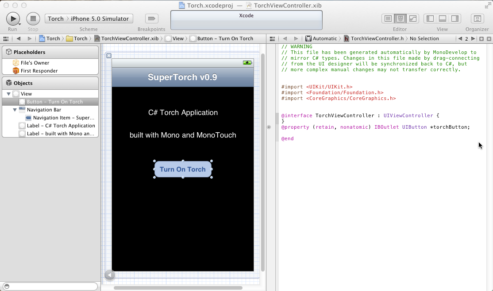Open the Automatic assistant jump bar menu

324,38
